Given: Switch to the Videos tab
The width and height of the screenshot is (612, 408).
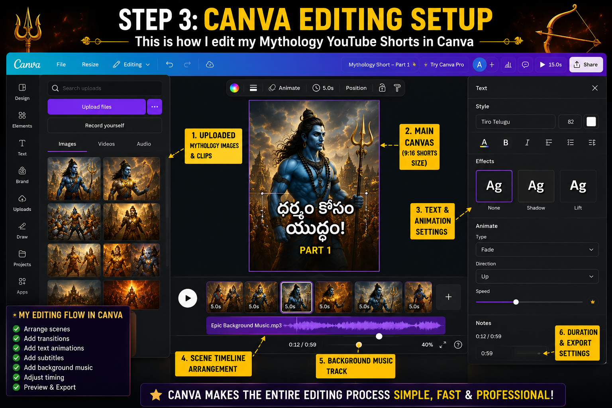Looking at the screenshot, I should click(106, 144).
